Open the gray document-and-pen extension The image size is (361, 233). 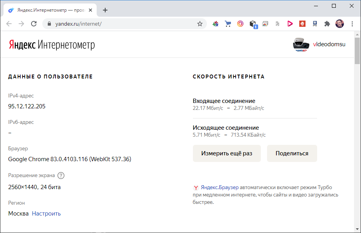(x=278, y=24)
